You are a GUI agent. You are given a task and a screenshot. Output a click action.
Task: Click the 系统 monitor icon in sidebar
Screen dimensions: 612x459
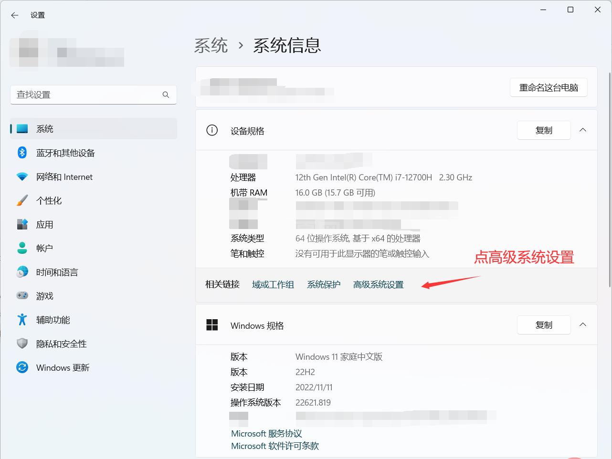[22, 129]
